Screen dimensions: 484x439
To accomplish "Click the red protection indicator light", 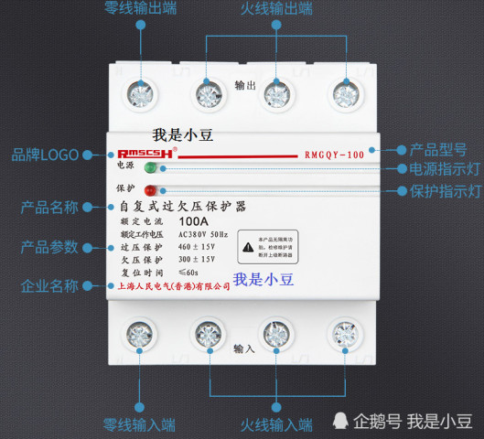I will [150, 190].
